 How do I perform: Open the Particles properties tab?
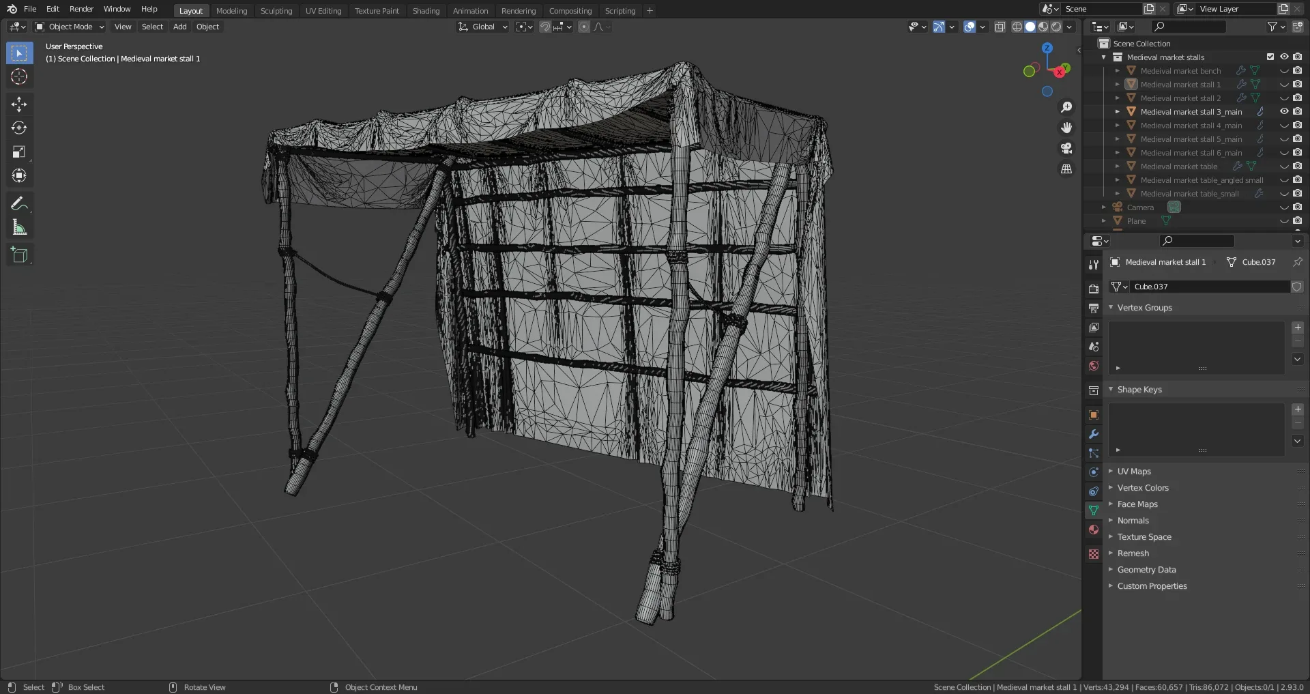(x=1094, y=453)
